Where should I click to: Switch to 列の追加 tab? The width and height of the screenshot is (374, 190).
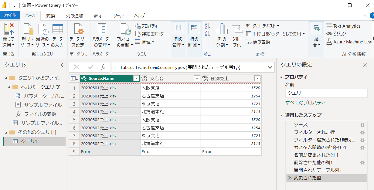[74, 15]
